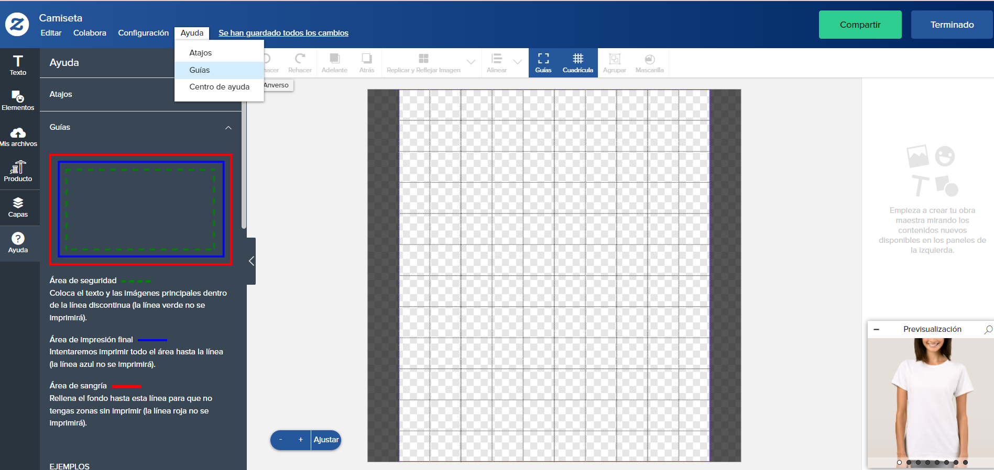Open the Alinear dropdown arrow
The width and height of the screenshot is (994, 470).
518,62
